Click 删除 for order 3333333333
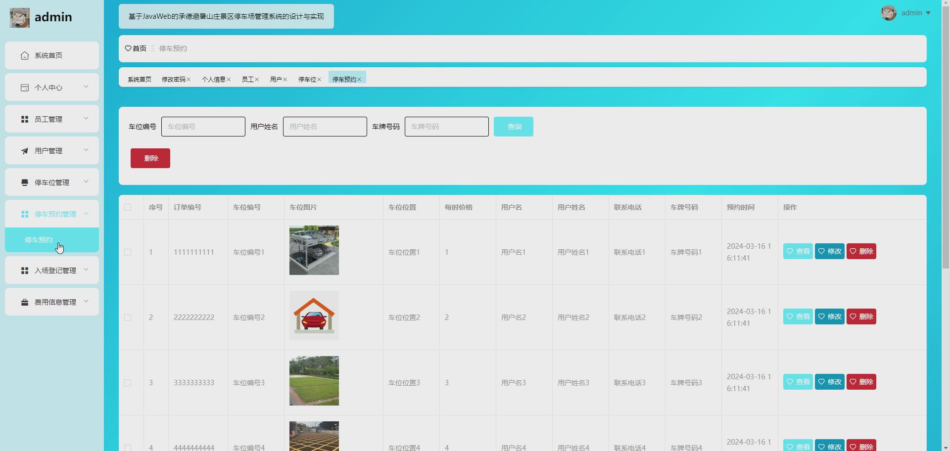 click(861, 382)
